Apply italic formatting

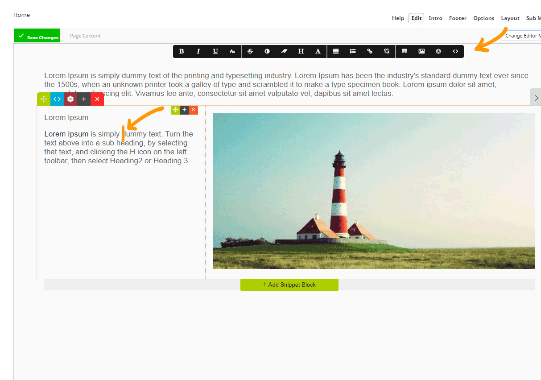coord(198,51)
